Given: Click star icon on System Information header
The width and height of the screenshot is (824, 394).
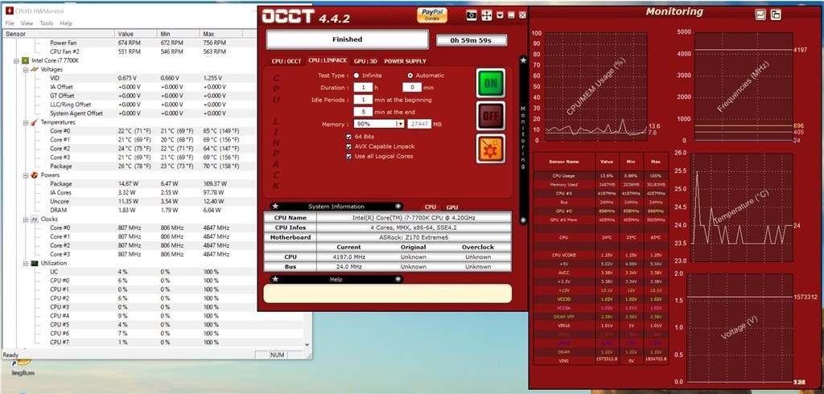Looking at the screenshot, I should coord(275,206).
